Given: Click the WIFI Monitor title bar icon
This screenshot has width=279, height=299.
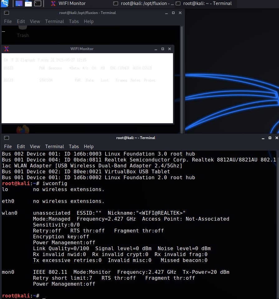Looking at the screenshot, I should 7,49.
